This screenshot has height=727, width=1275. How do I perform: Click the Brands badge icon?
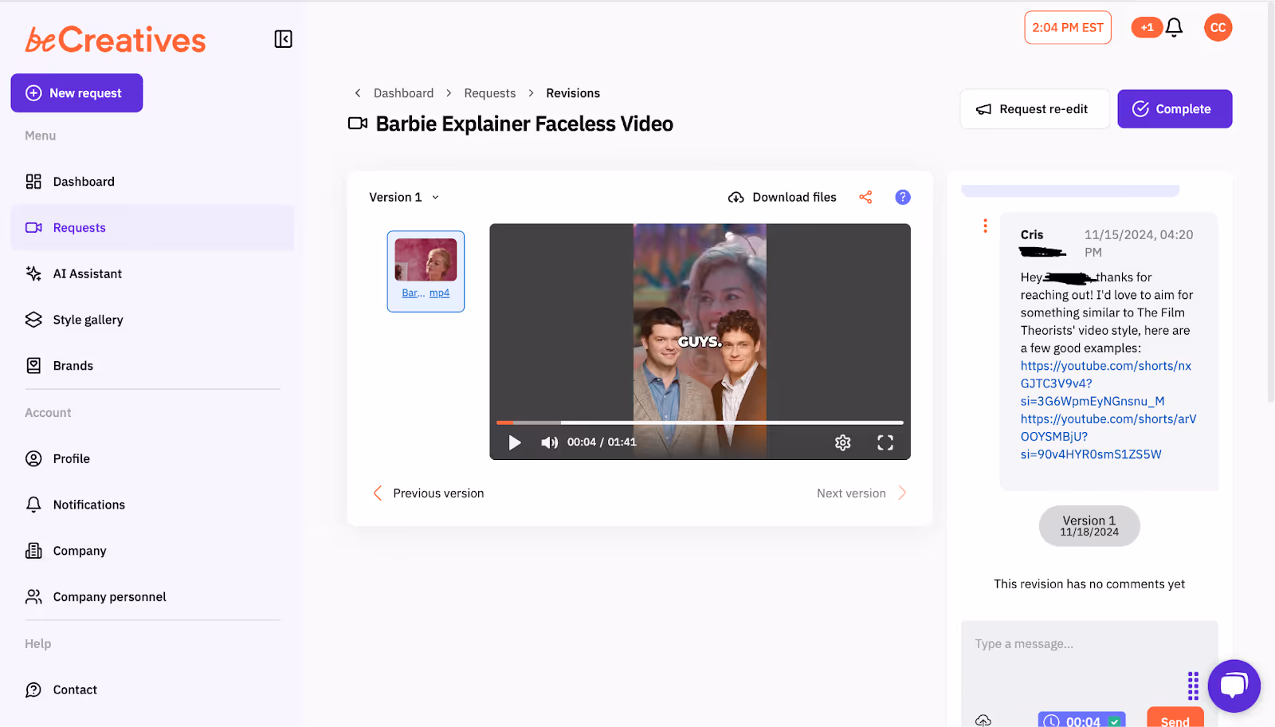pyautogui.click(x=33, y=366)
